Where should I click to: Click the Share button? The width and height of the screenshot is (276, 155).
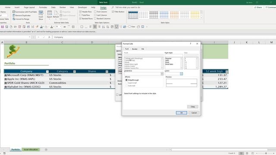click(x=258, y=7)
